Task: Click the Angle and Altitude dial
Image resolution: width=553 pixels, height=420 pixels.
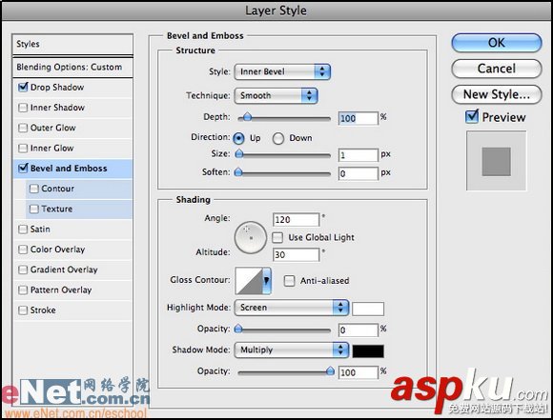Action: (x=251, y=237)
